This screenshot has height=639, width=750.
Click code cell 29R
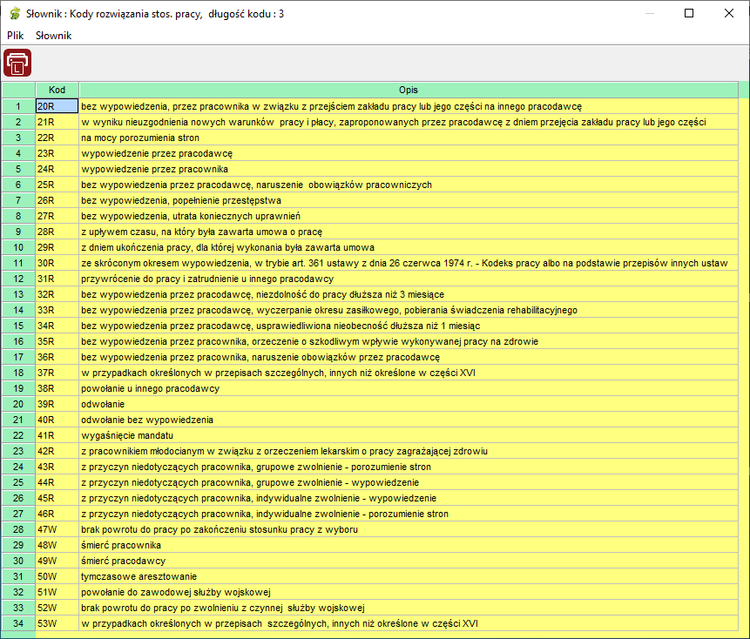[57, 247]
